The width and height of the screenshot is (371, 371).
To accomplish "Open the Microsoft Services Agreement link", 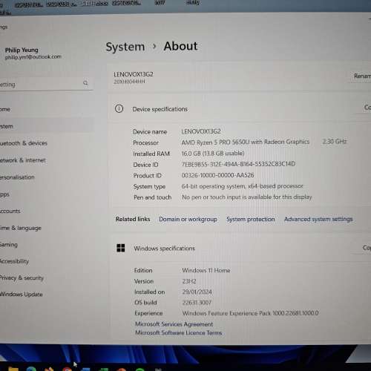I will coord(174,324).
